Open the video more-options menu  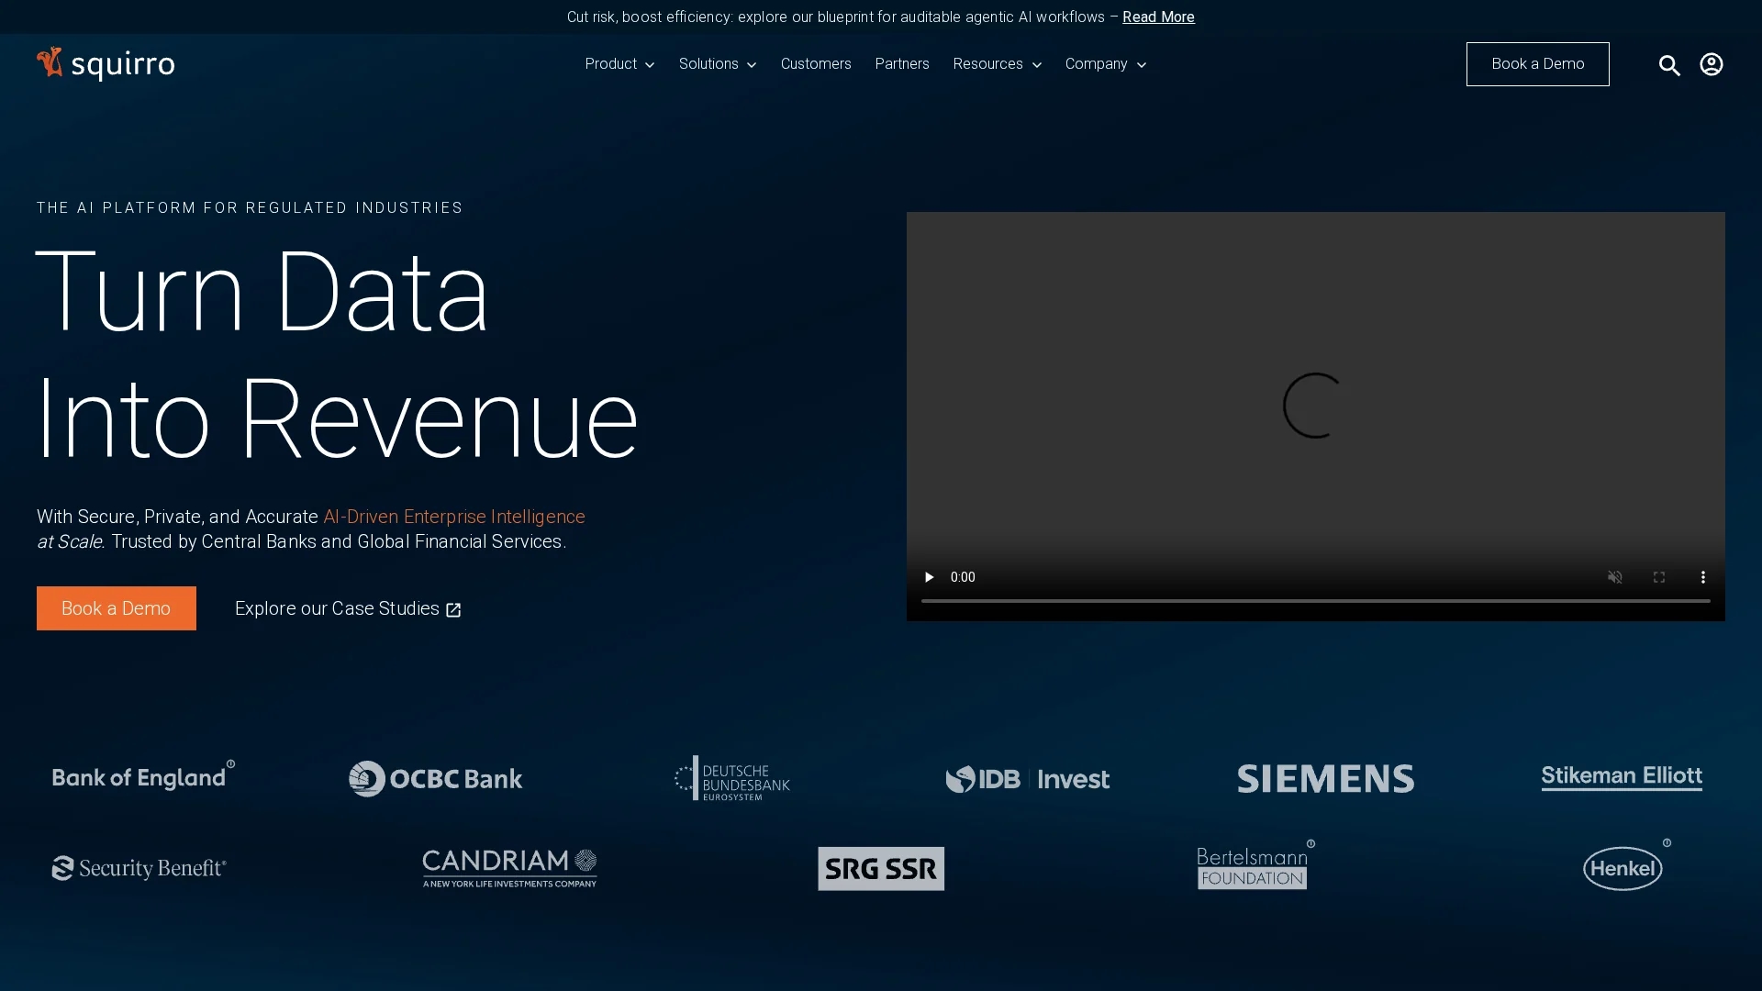1702,577
